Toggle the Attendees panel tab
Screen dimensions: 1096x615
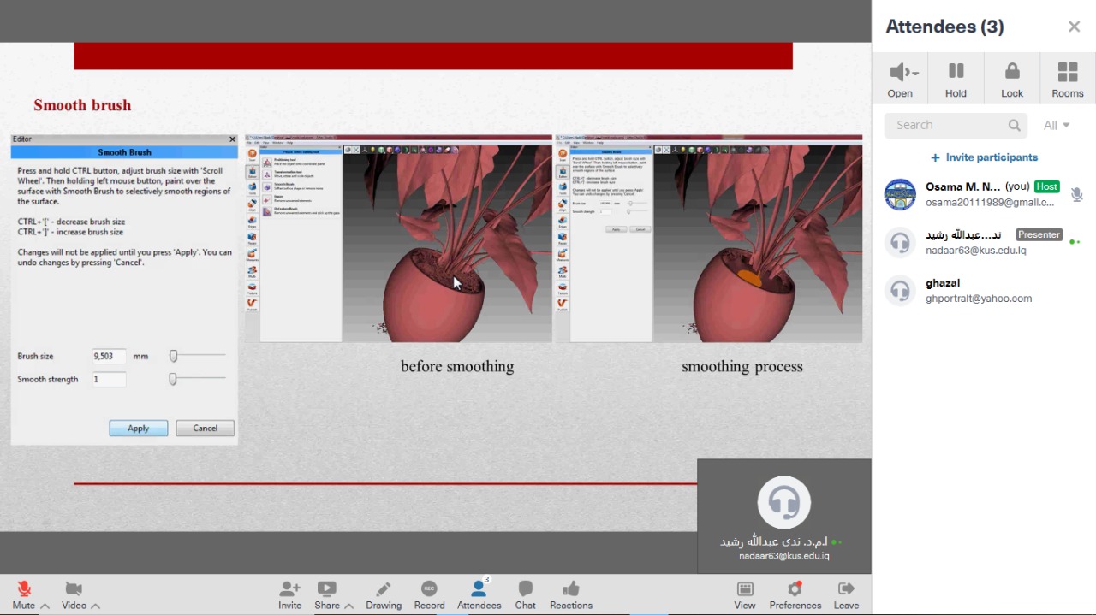point(479,589)
